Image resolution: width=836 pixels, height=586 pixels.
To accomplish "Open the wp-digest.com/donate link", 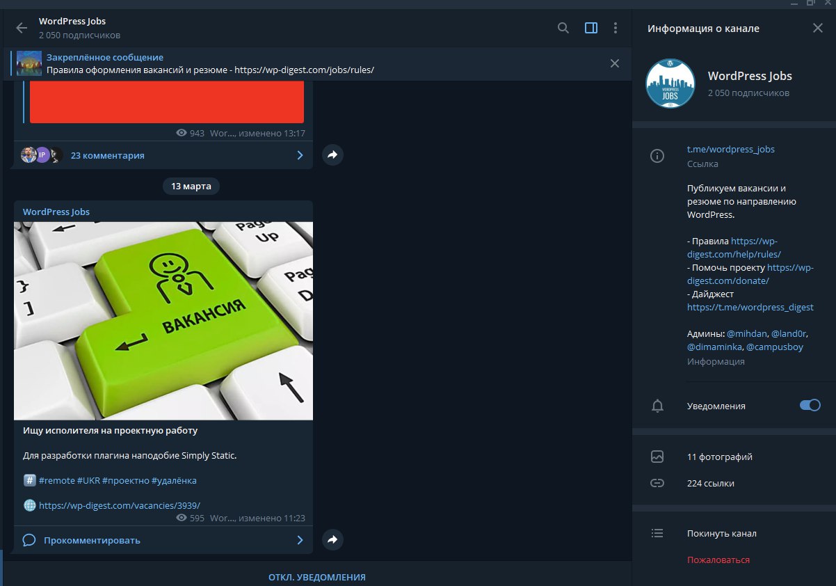I will pyautogui.click(x=750, y=274).
